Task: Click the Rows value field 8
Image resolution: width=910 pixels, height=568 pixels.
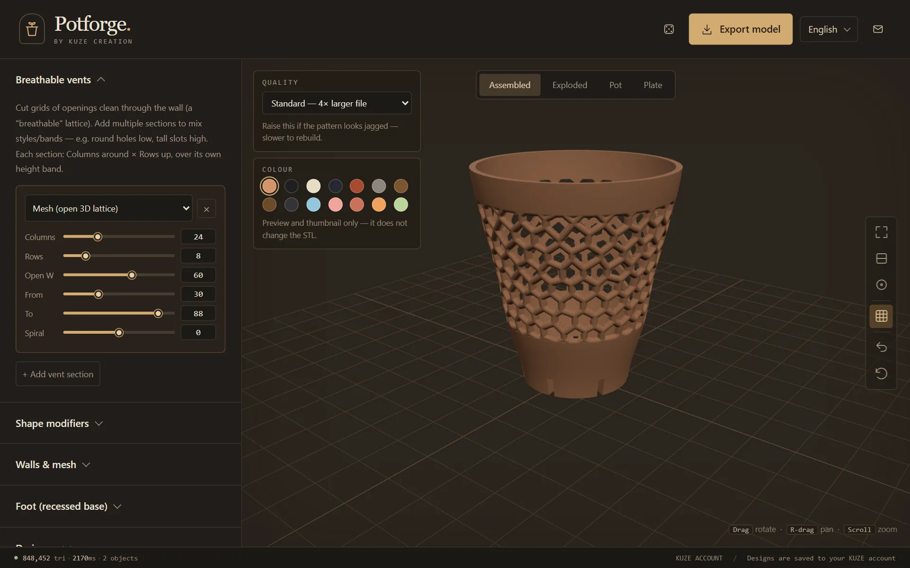Action: 198,256
